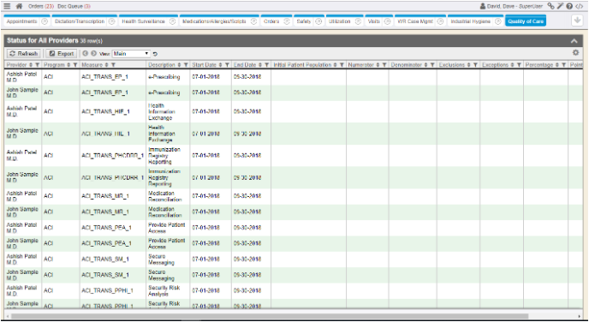Click the code brackets icon in header
The width and height of the screenshot is (589, 322).
(580, 6)
